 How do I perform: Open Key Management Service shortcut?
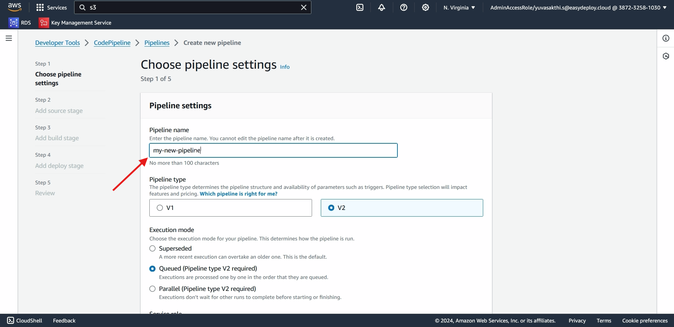click(75, 23)
